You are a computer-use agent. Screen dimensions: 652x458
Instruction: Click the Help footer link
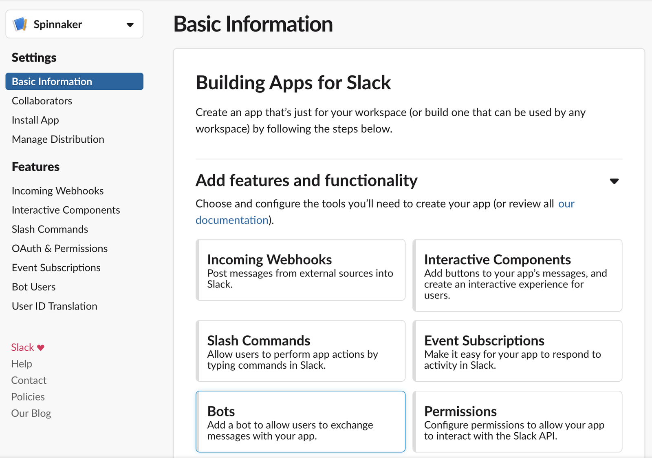(22, 364)
